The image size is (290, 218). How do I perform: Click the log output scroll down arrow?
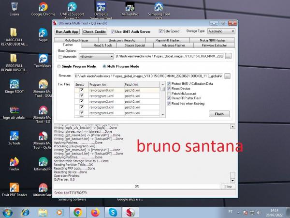point(232,181)
